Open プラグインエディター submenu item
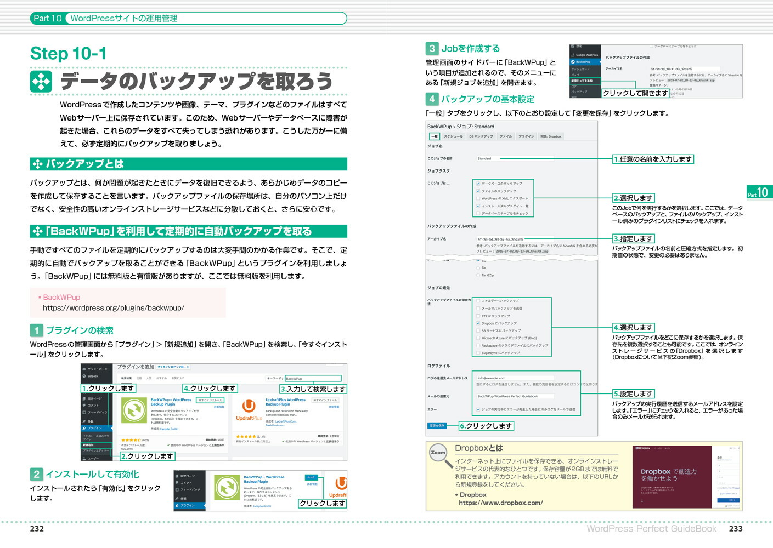773x548 pixels. coord(96,450)
